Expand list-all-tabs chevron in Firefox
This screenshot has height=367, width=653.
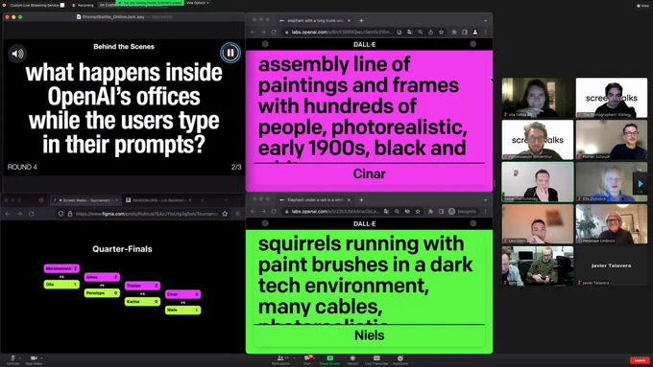226,200
